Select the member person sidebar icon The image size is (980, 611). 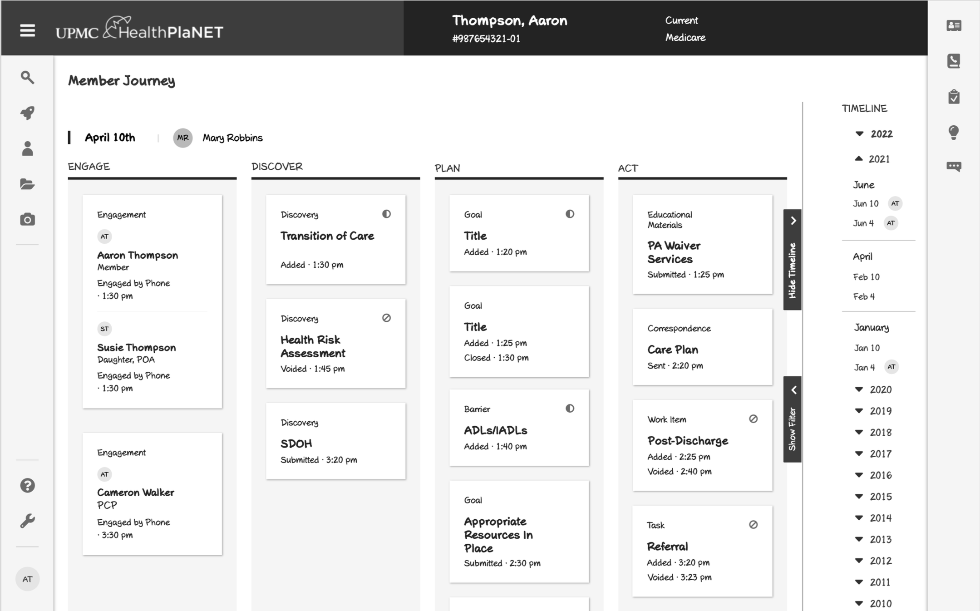[27, 148]
